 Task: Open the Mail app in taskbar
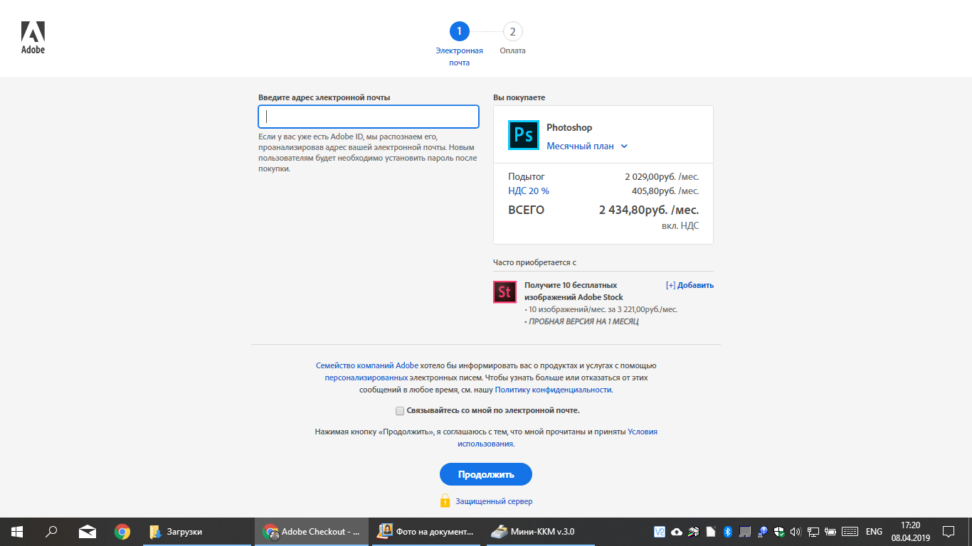point(87,531)
